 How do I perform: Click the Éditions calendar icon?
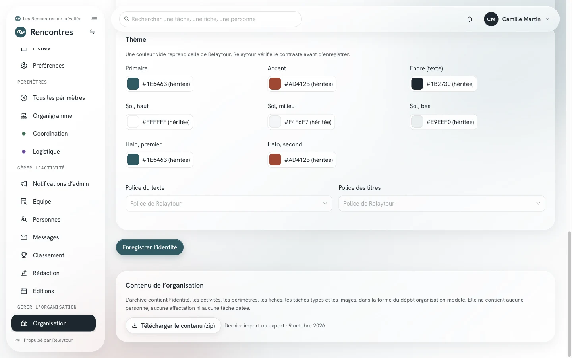pyautogui.click(x=24, y=291)
